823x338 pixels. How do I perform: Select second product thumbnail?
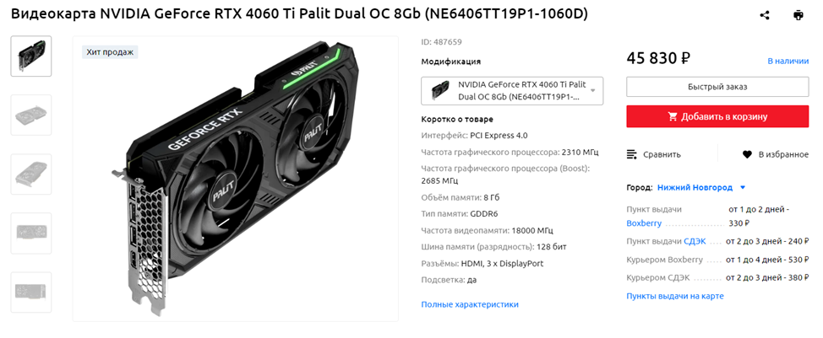pyautogui.click(x=31, y=115)
